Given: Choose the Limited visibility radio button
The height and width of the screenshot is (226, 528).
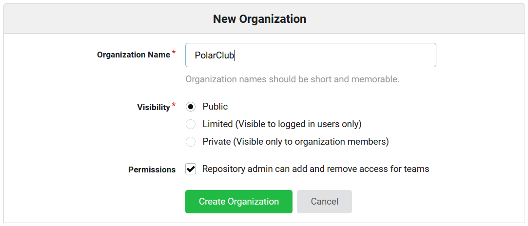Looking at the screenshot, I should tap(191, 125).
